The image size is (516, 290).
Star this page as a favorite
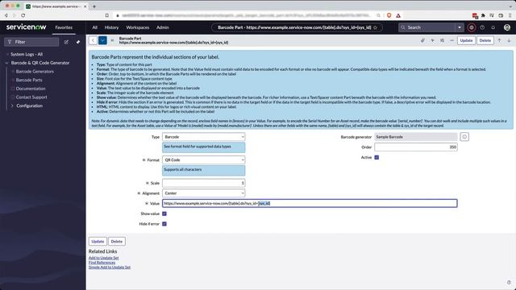pos(375,27)
